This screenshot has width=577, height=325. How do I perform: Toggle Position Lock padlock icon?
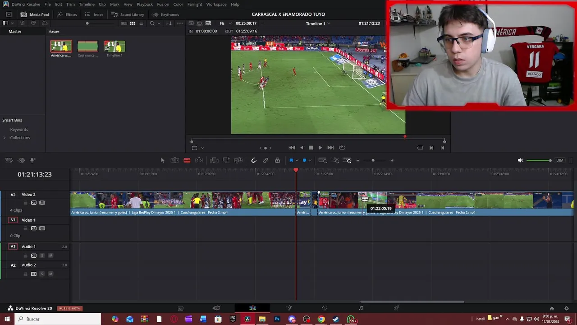pyautogui.click(x=277, y=160)
